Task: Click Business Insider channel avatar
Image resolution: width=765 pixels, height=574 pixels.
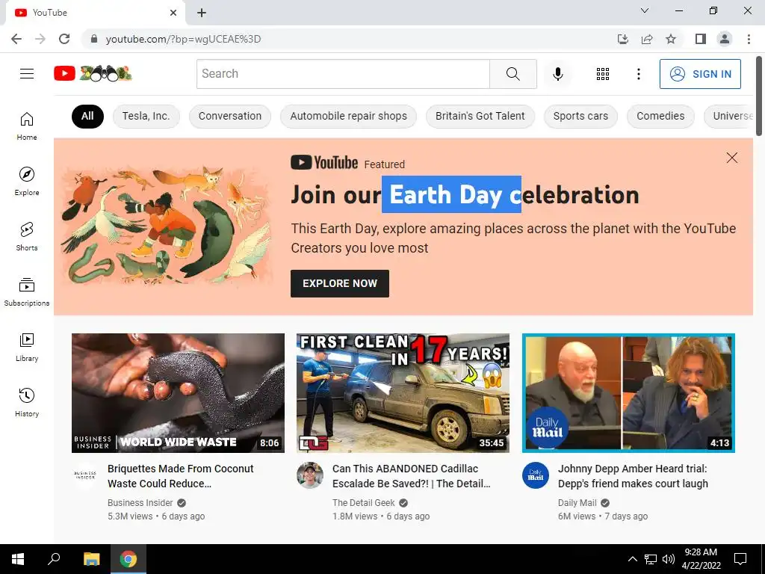Action: (85, 475)
